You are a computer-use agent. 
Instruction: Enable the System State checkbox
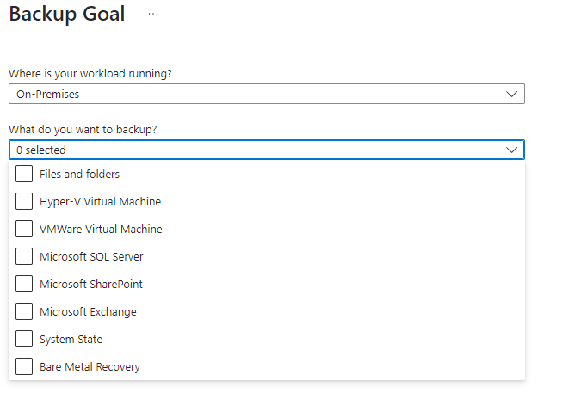click(x=24, y=339)
